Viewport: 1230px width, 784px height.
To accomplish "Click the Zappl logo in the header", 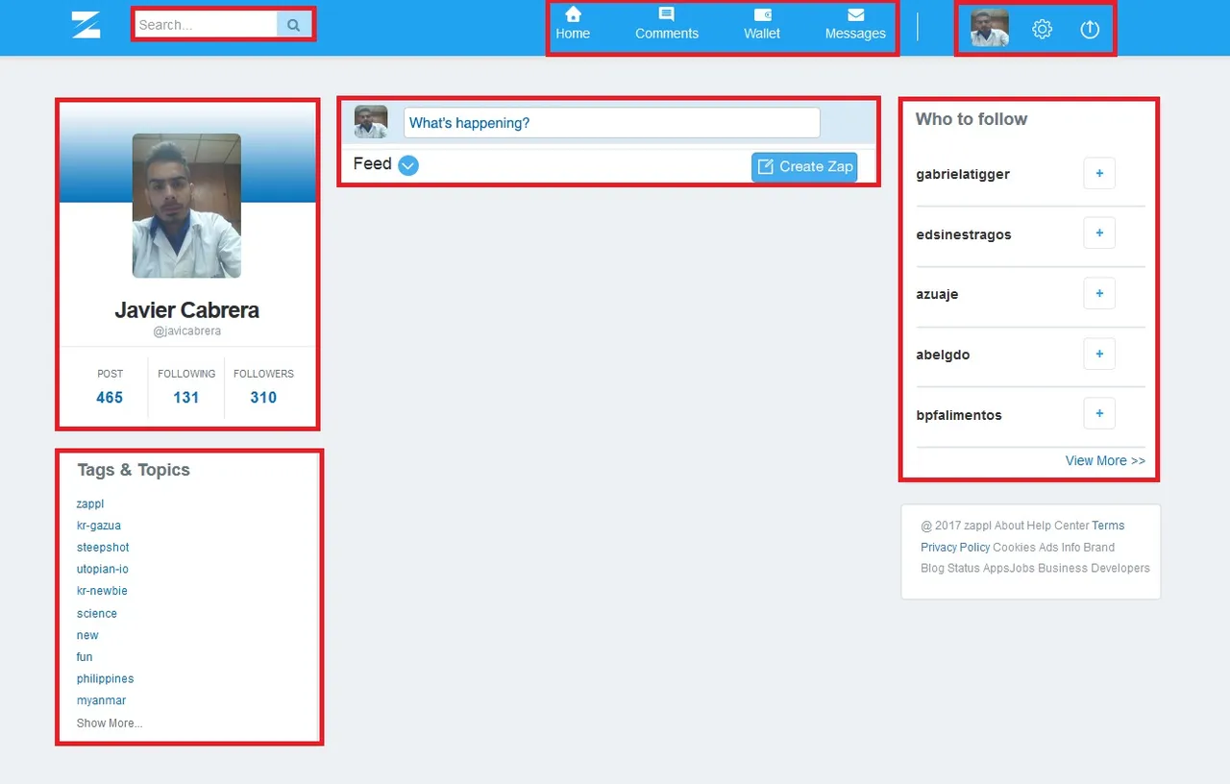I will coord(86,26).
